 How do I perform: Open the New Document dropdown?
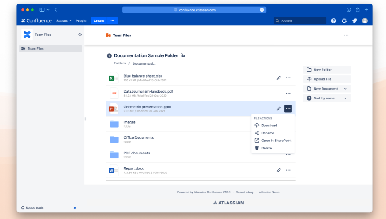pyautogui.click(x=327, y=89)
